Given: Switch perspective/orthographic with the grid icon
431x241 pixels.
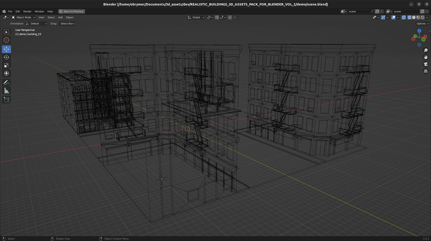Looking at the screenshot, I should (426, 71).
